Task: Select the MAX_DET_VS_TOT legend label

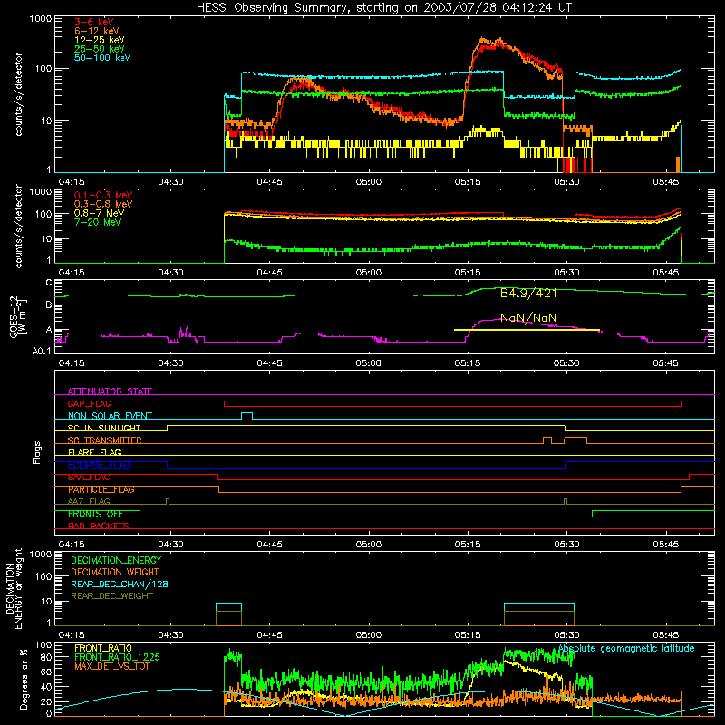Action: (112, 667)
